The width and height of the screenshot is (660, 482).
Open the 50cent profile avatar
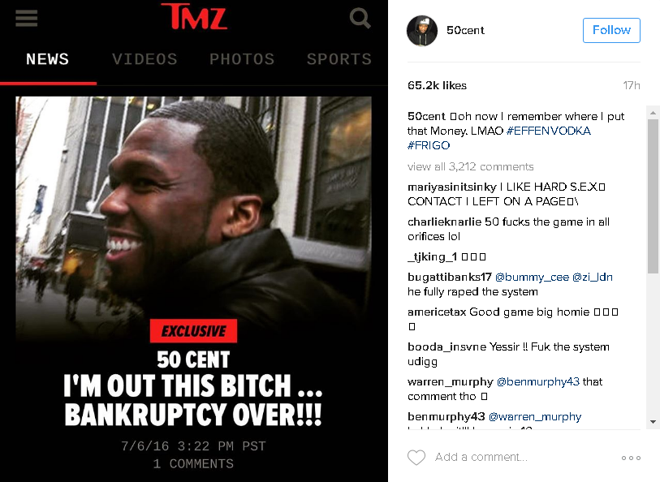click(422, 30)
